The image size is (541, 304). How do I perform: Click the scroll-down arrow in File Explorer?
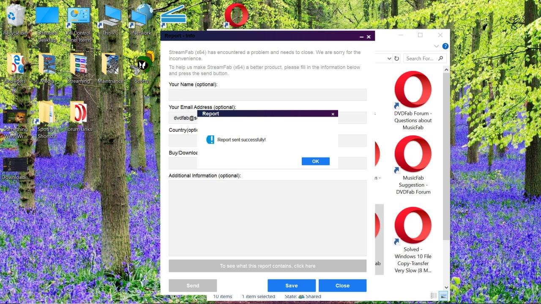coord(446,288)
